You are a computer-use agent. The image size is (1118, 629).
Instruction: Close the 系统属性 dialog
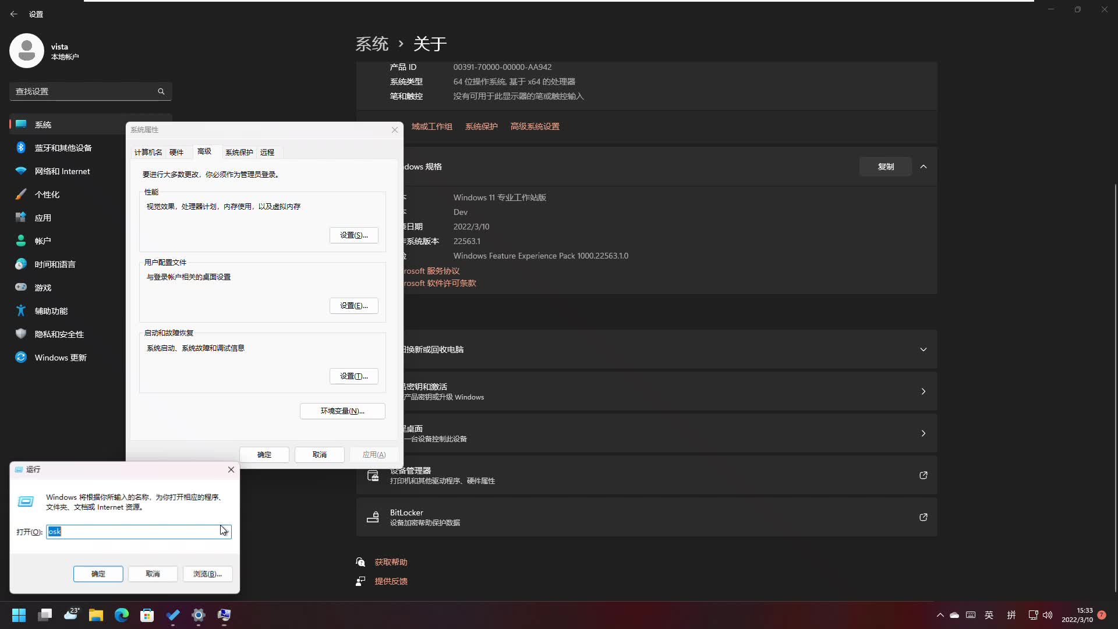[x=395, y=130]
